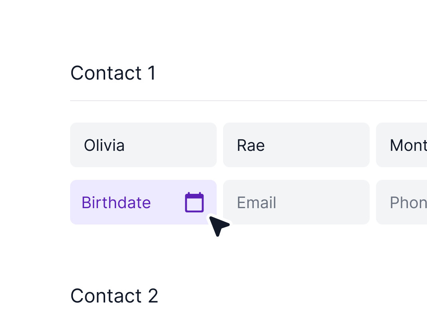Click the Phone field in Contact 1
The width and height of the screenshot is (427, 320).
[406, 202]
